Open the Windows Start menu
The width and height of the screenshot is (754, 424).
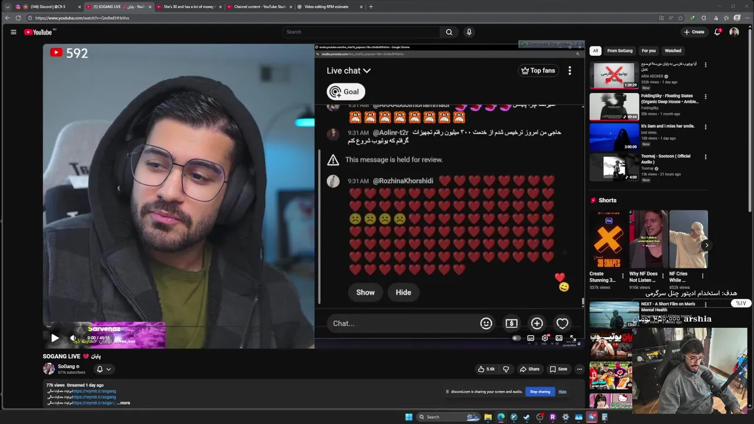point(409,417)
